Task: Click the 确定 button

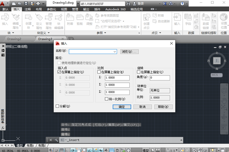Action: coord(122,107)
